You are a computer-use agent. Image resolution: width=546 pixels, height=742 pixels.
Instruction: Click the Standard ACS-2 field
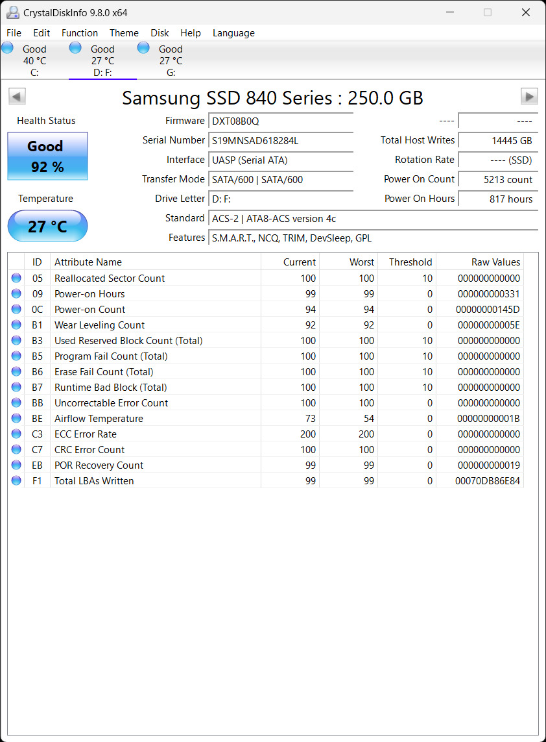click(373, 219)
